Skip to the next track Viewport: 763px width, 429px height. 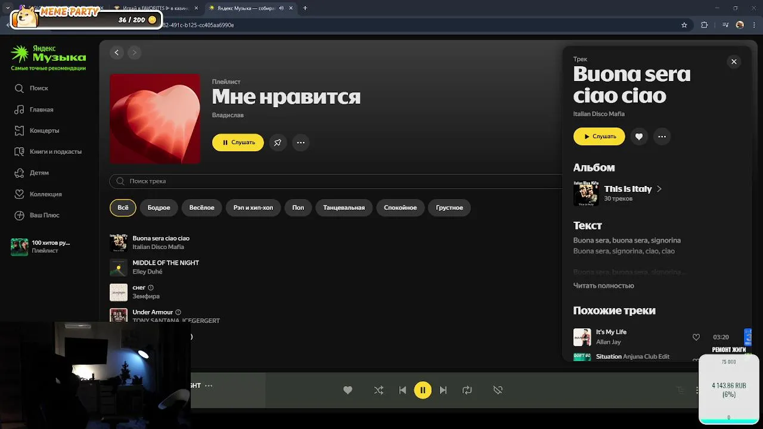[x=443, y=390]
